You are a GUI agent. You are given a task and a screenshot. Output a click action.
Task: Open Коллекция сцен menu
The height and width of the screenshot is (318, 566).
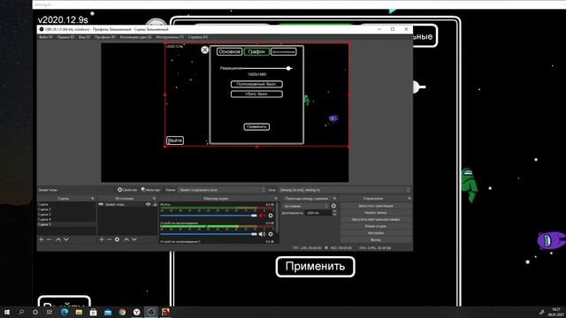(135, 37)
